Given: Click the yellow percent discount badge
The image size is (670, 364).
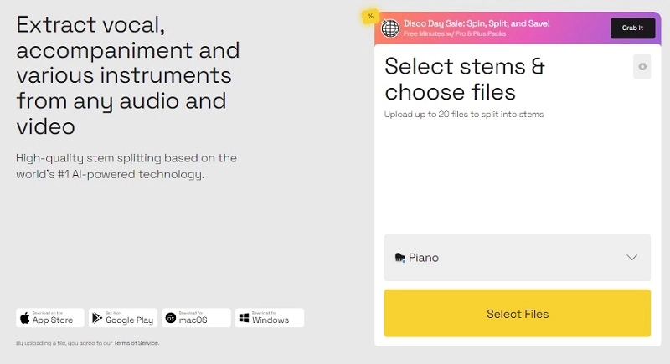Looking at the screenshot, I should [x=370, y=17].
